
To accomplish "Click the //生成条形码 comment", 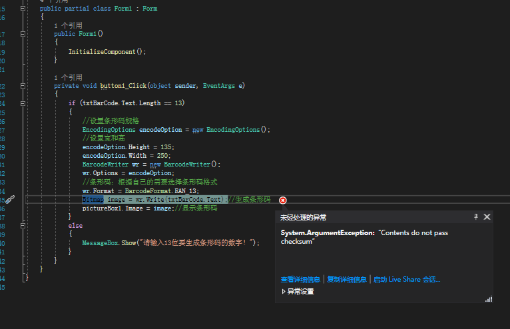I will [x=249, y=200].
